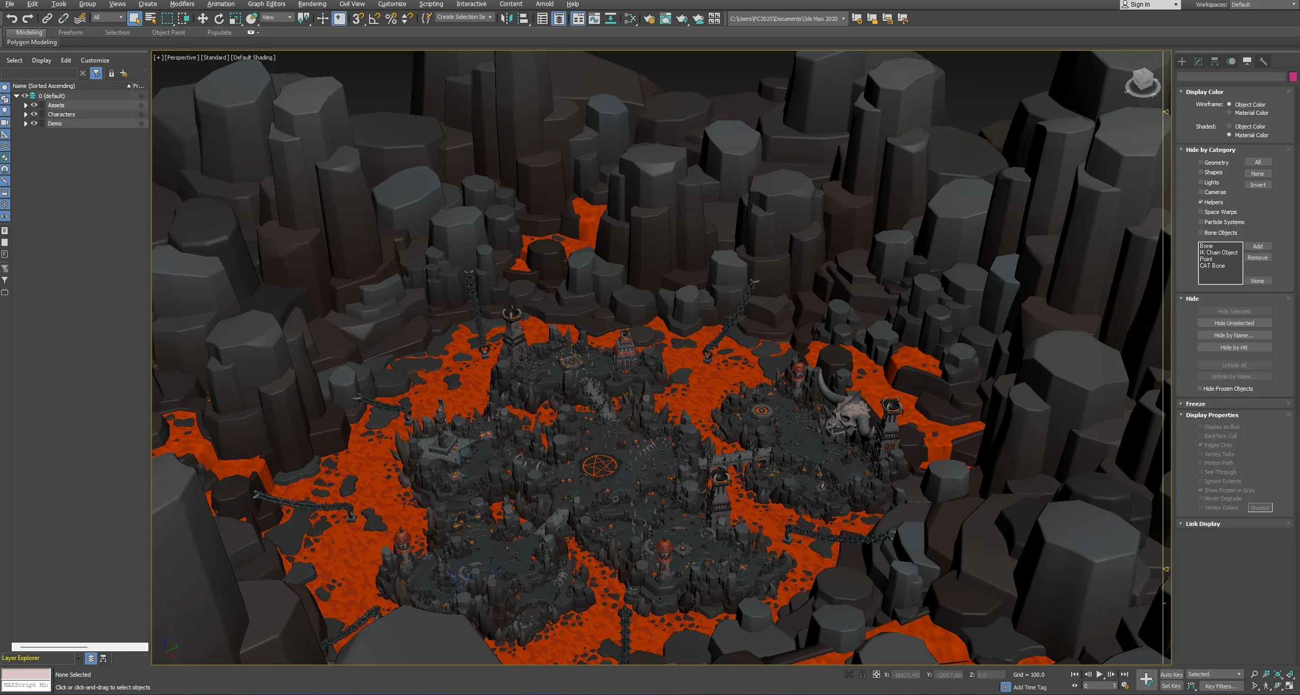Viewport: 1300px width, 695px height.
Task: Click the Select by Name icon
Action: (150, 19)
